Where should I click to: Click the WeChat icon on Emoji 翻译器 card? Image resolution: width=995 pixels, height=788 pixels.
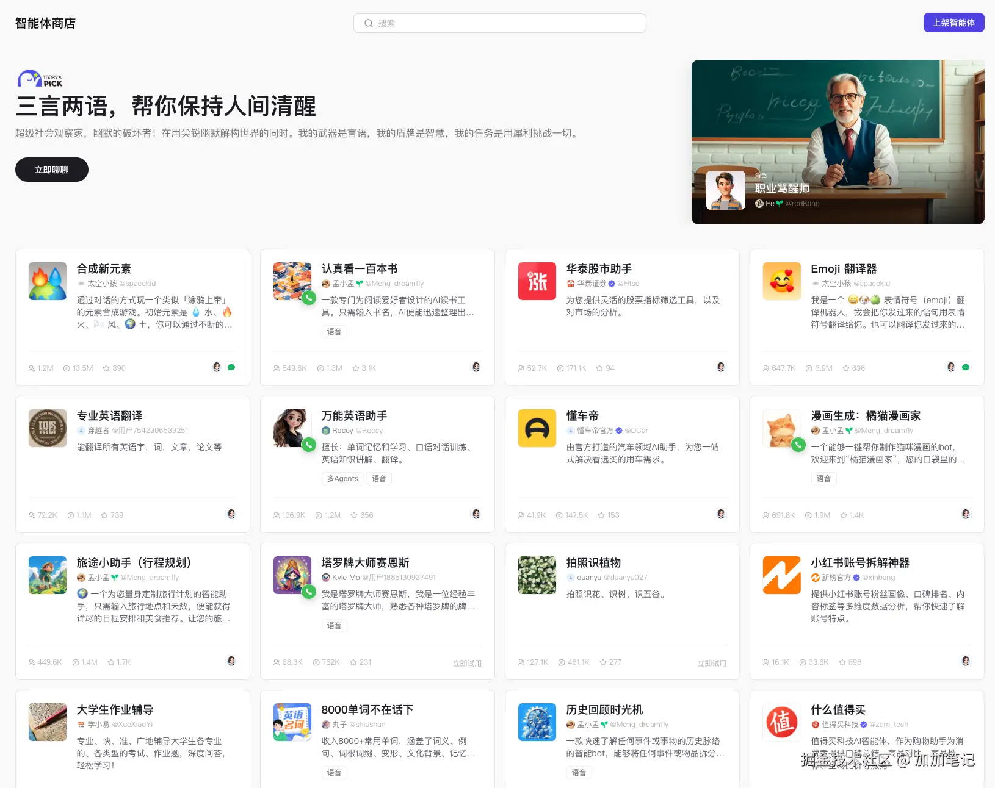pos(966,367)
